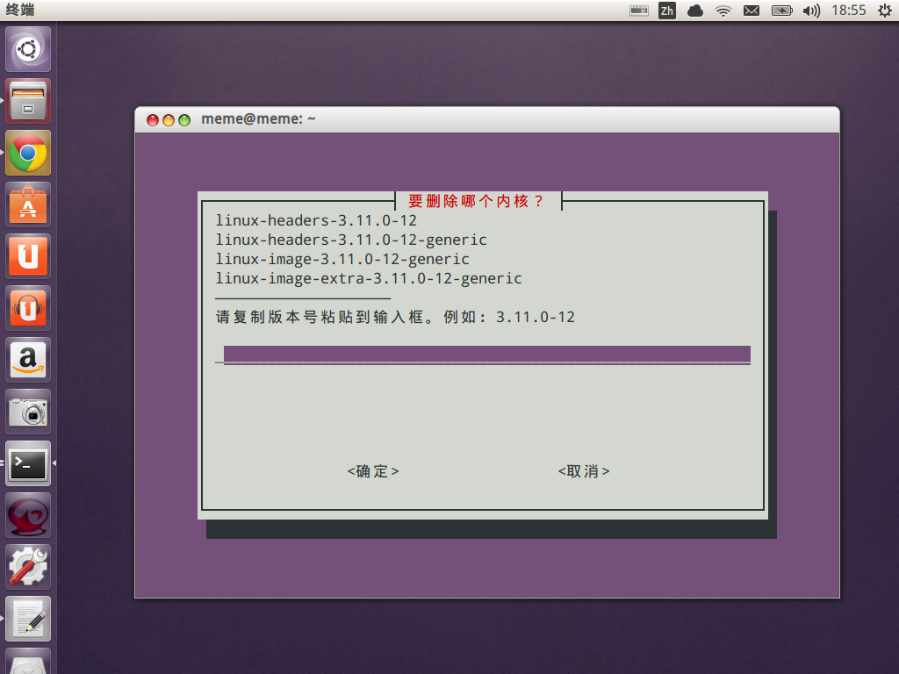Open the mail messaging indicator

click(x=752, y=11)
